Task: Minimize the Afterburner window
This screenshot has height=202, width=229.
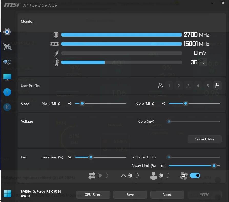Action: pos(213,3)
